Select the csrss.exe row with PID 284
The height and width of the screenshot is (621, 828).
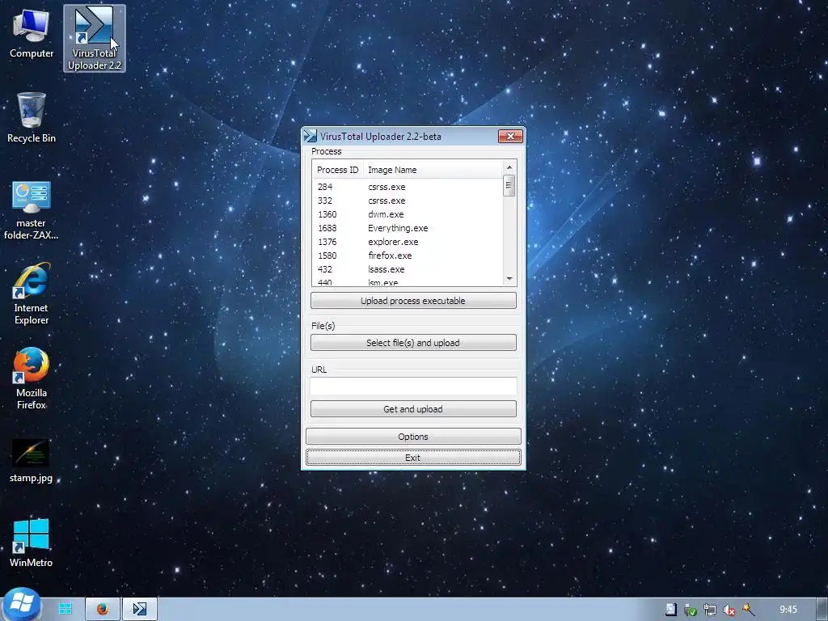pyautogui.click(x=408, y=187)
